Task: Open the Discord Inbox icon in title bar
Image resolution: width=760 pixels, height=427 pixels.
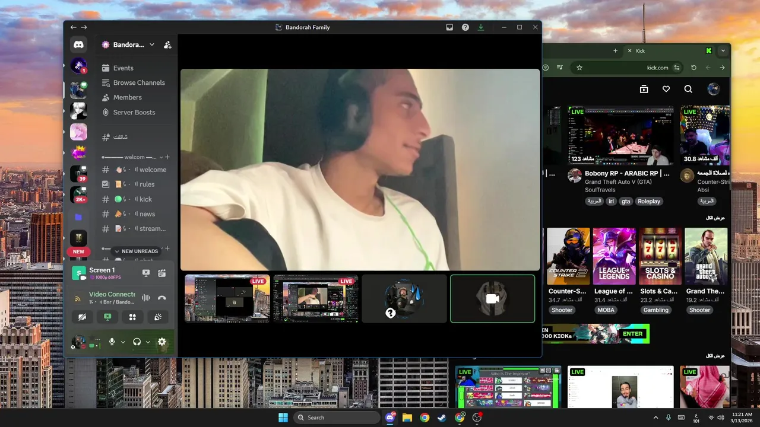Action: (449, 27)
